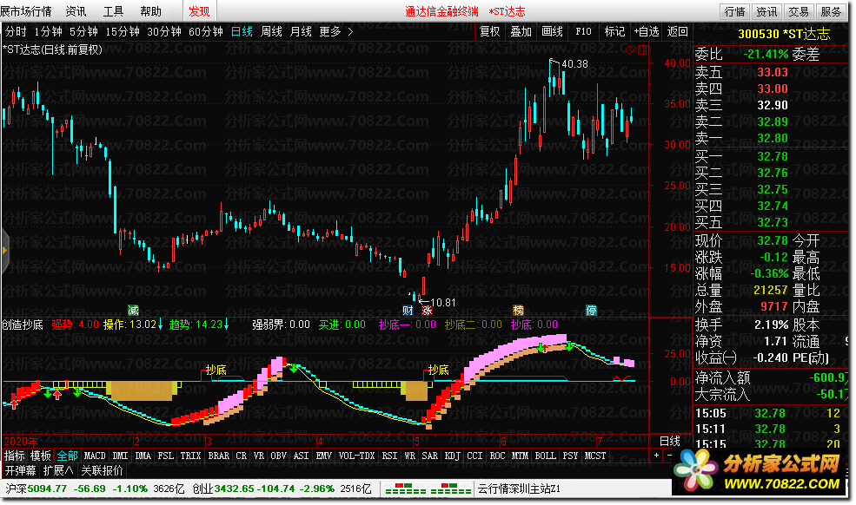This screenshot has height=505, width=856.
Task: Click the green 减 marker under the chart
Action: tap(133, 311)
